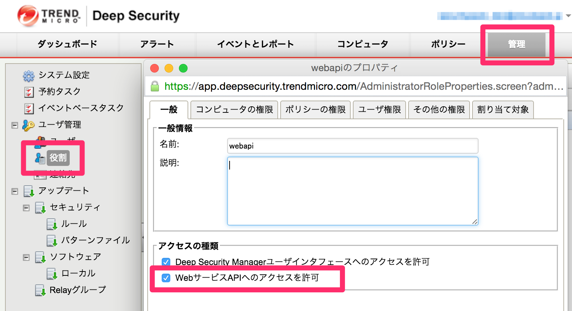The height and width of the screenshot is (311, 572).
Task: Maximize the webapi properties window
Action: (x=183, y=68)
